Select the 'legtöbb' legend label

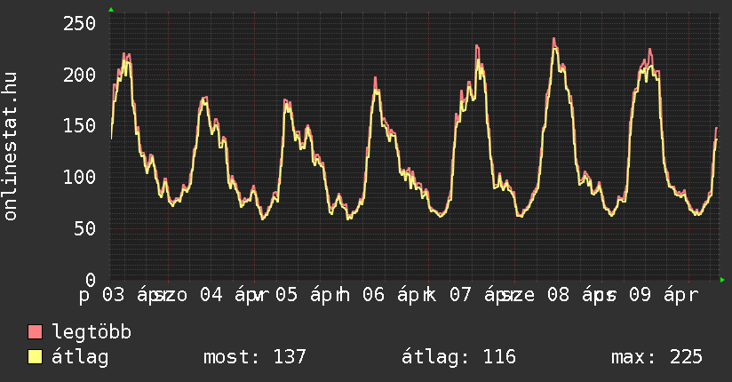point(91,332)
